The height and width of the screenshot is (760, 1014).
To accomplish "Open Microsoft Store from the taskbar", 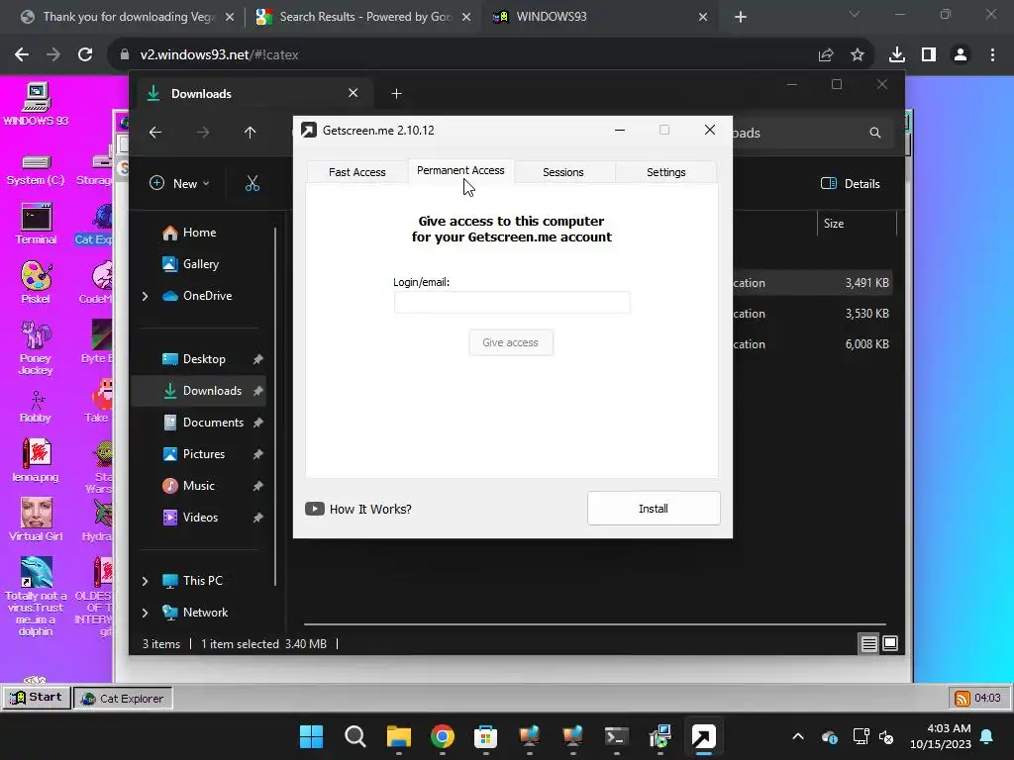I will click(485, 736).
